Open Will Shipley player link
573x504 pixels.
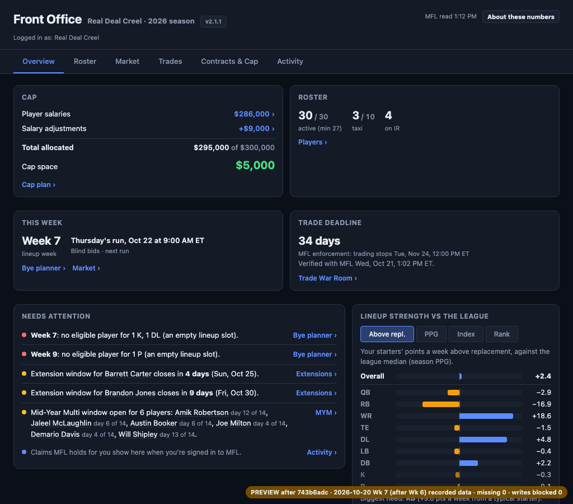click(x=138, y=435)
